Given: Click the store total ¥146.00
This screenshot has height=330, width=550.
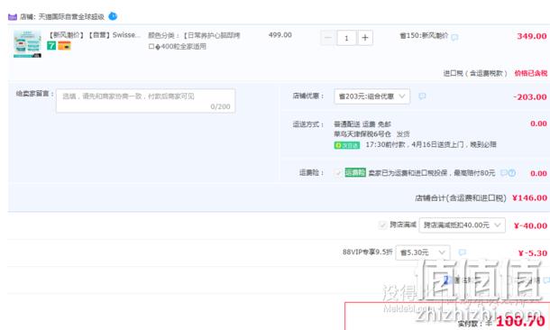Looking at the screenshot, I should (x=529, y=197).
